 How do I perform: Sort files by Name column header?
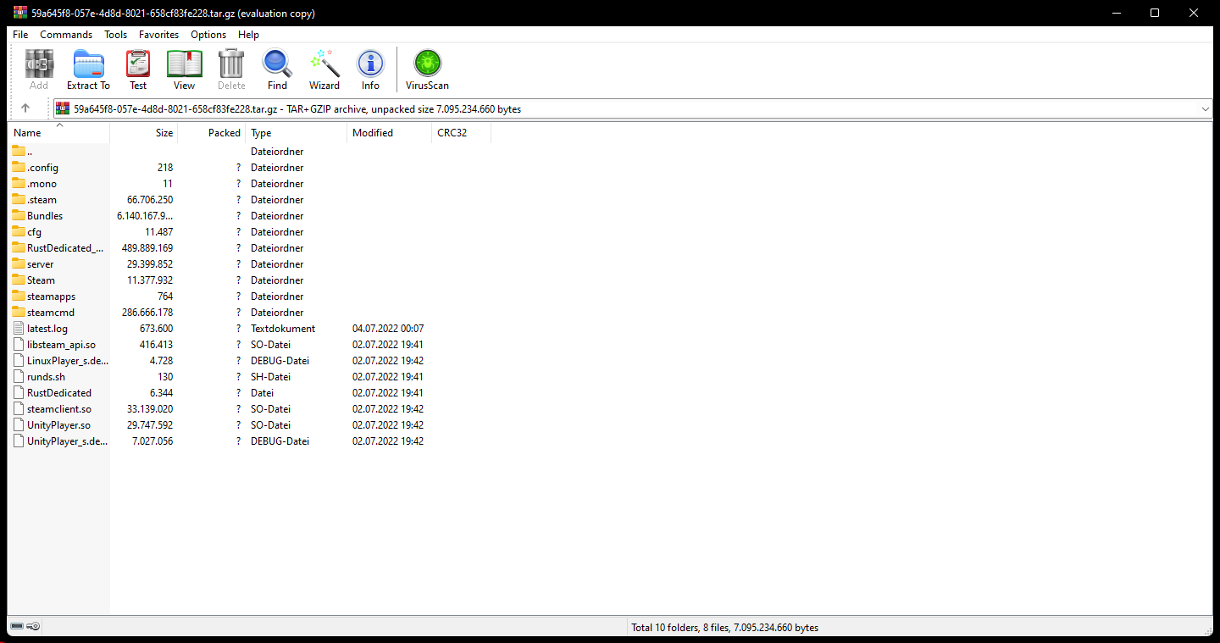59,133
